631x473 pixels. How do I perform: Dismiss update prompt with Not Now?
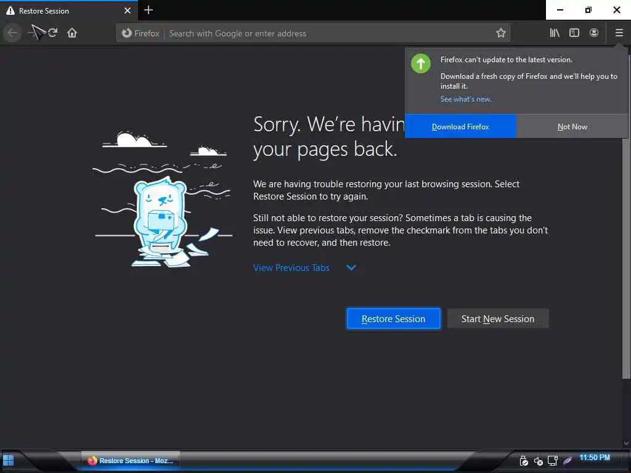[572, 126]
